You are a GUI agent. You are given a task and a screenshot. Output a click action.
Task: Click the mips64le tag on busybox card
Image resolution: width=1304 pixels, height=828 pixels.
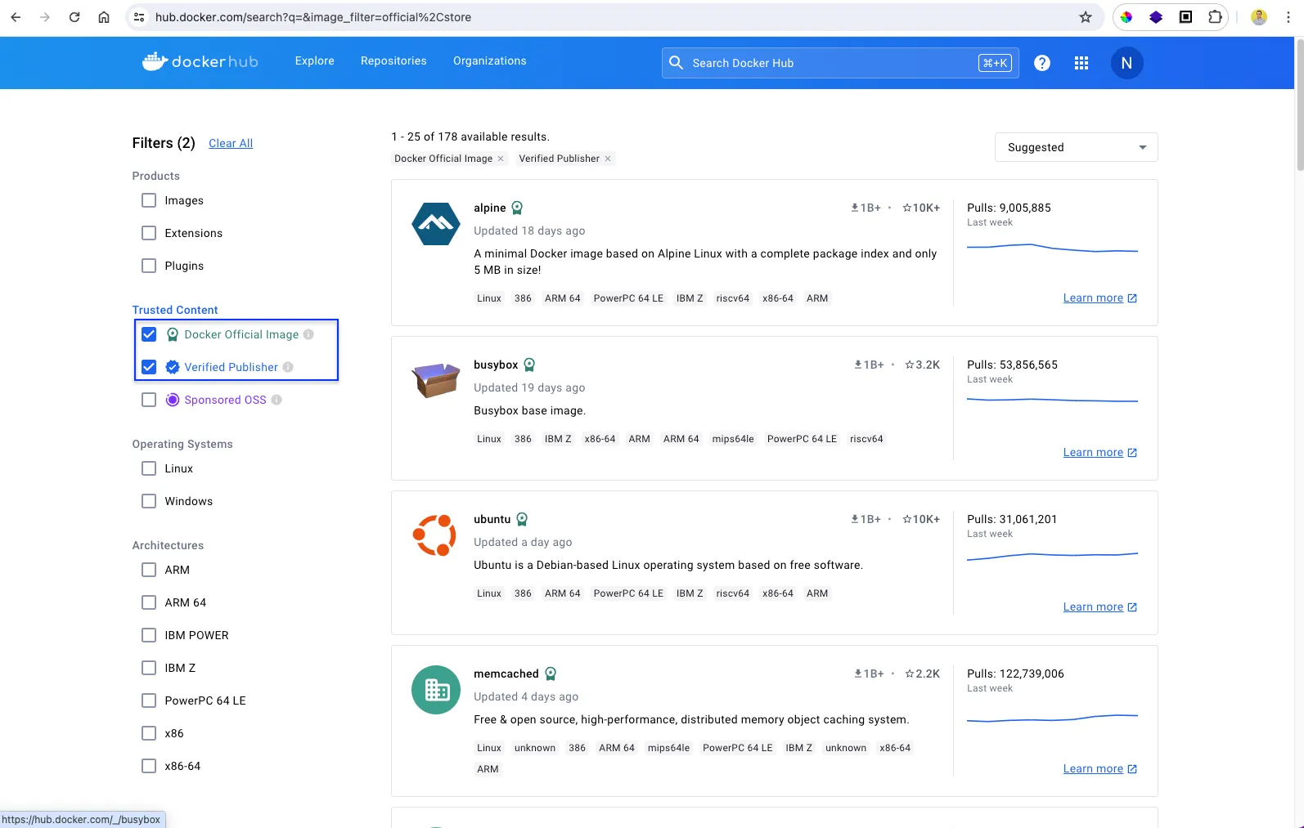(x=733, y=439)
